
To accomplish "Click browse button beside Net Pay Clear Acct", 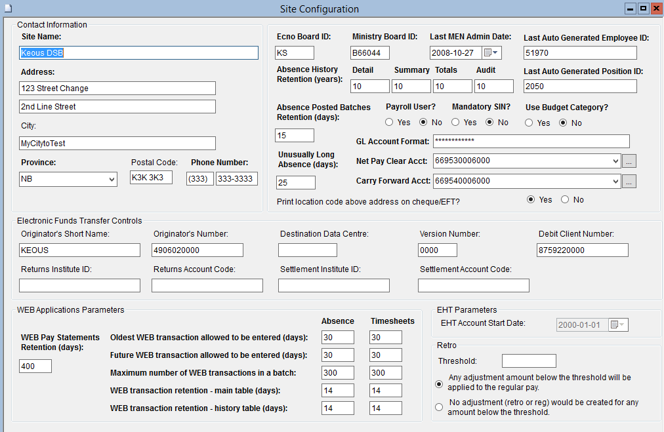I will pos(629,161).
